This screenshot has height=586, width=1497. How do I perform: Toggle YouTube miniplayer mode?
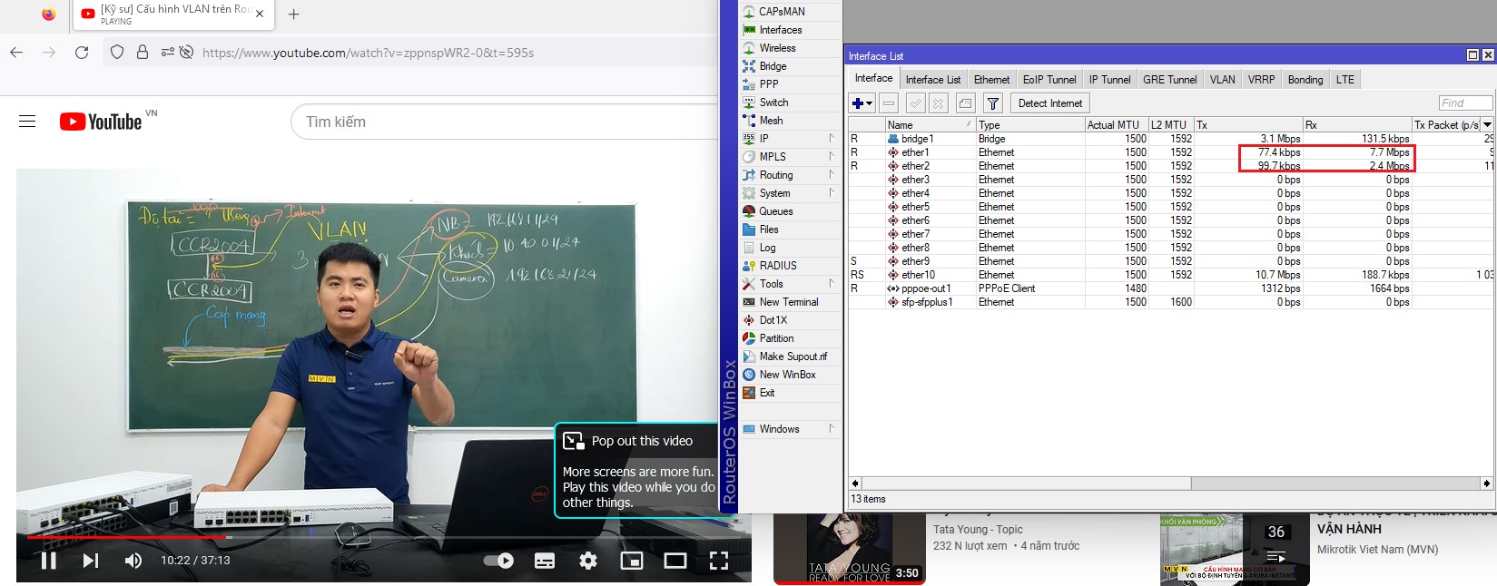(x=632, y=561)
